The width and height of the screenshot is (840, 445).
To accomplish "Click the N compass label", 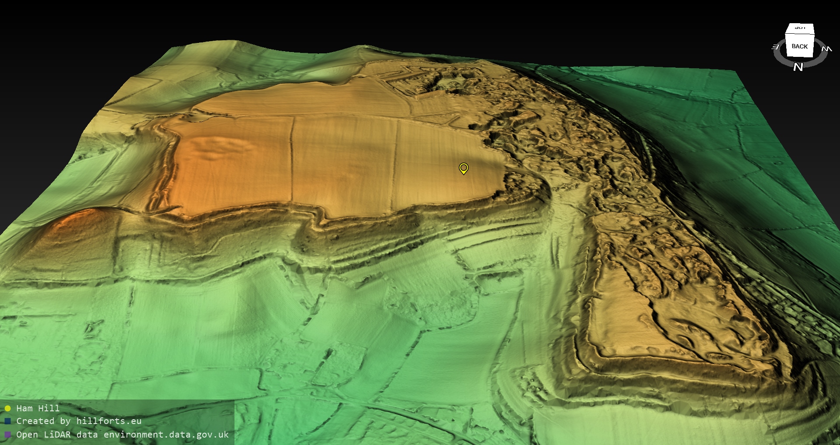I will coord(798,67).
